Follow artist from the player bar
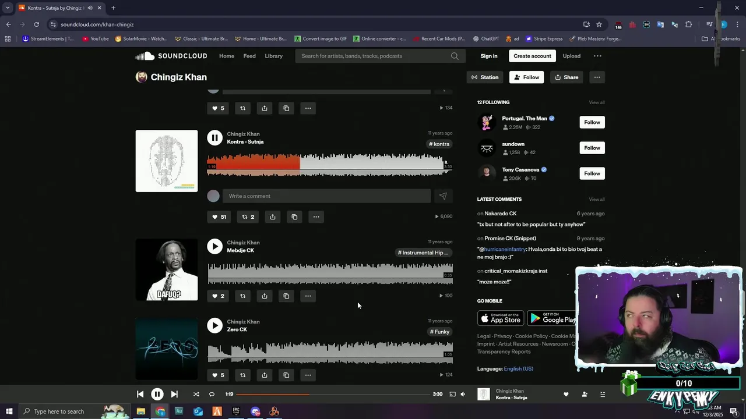 [x=585, y=394]
